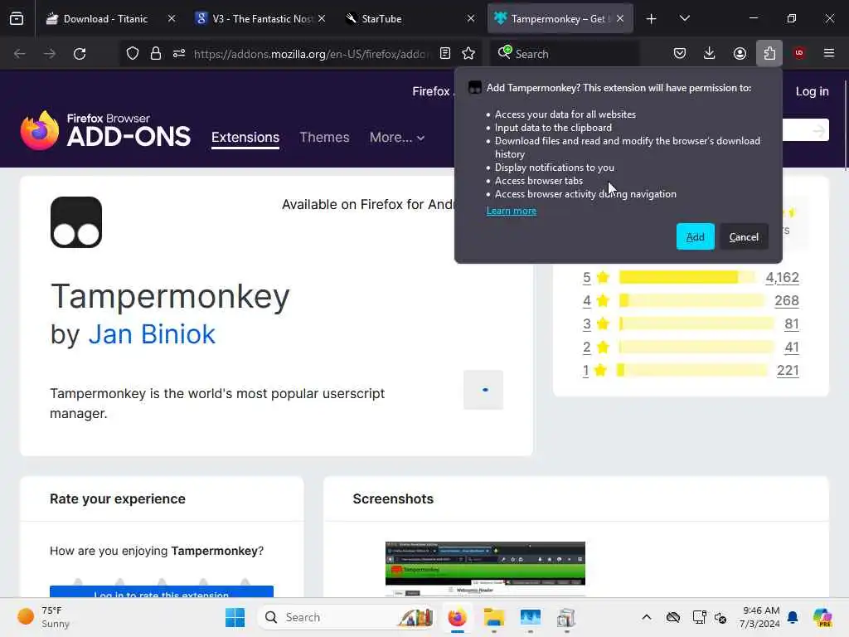Click the uBlock Origin toolbar icon
Image resolution: width=849 pixels, height=637 pixels.
pyautogui.click(x=799, y=54)
